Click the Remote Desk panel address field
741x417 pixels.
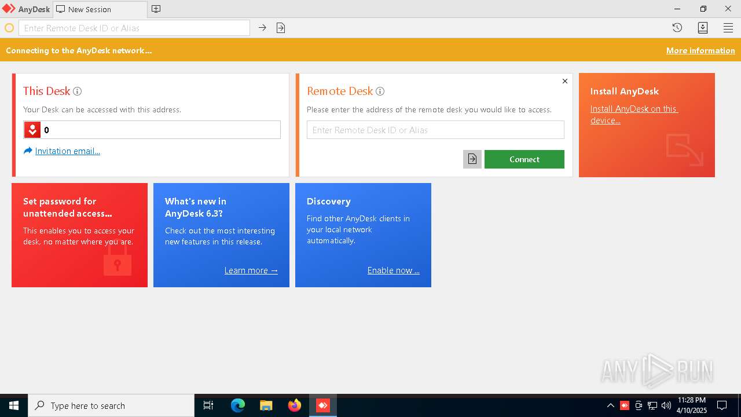(x=435, y=130)
